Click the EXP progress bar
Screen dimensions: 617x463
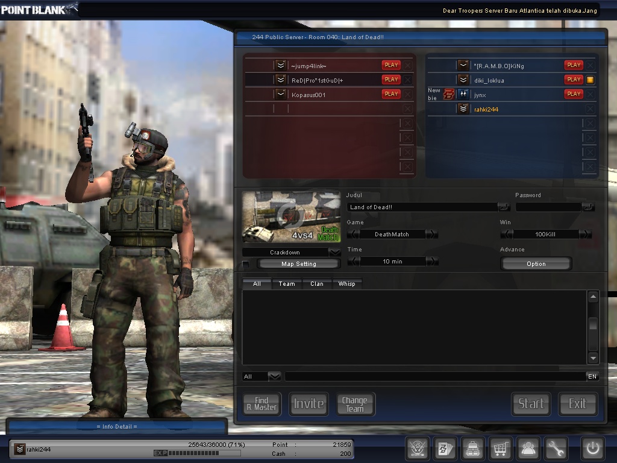coord(197,453)
